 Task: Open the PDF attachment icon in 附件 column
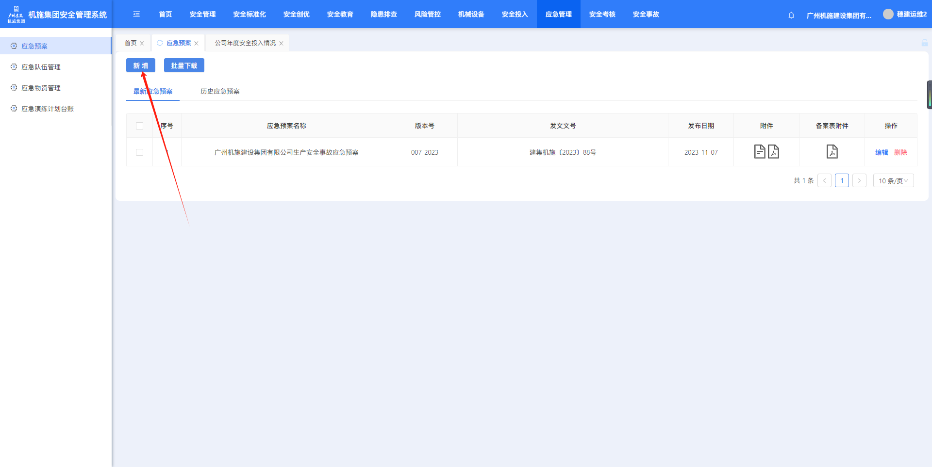coord(773,152)
